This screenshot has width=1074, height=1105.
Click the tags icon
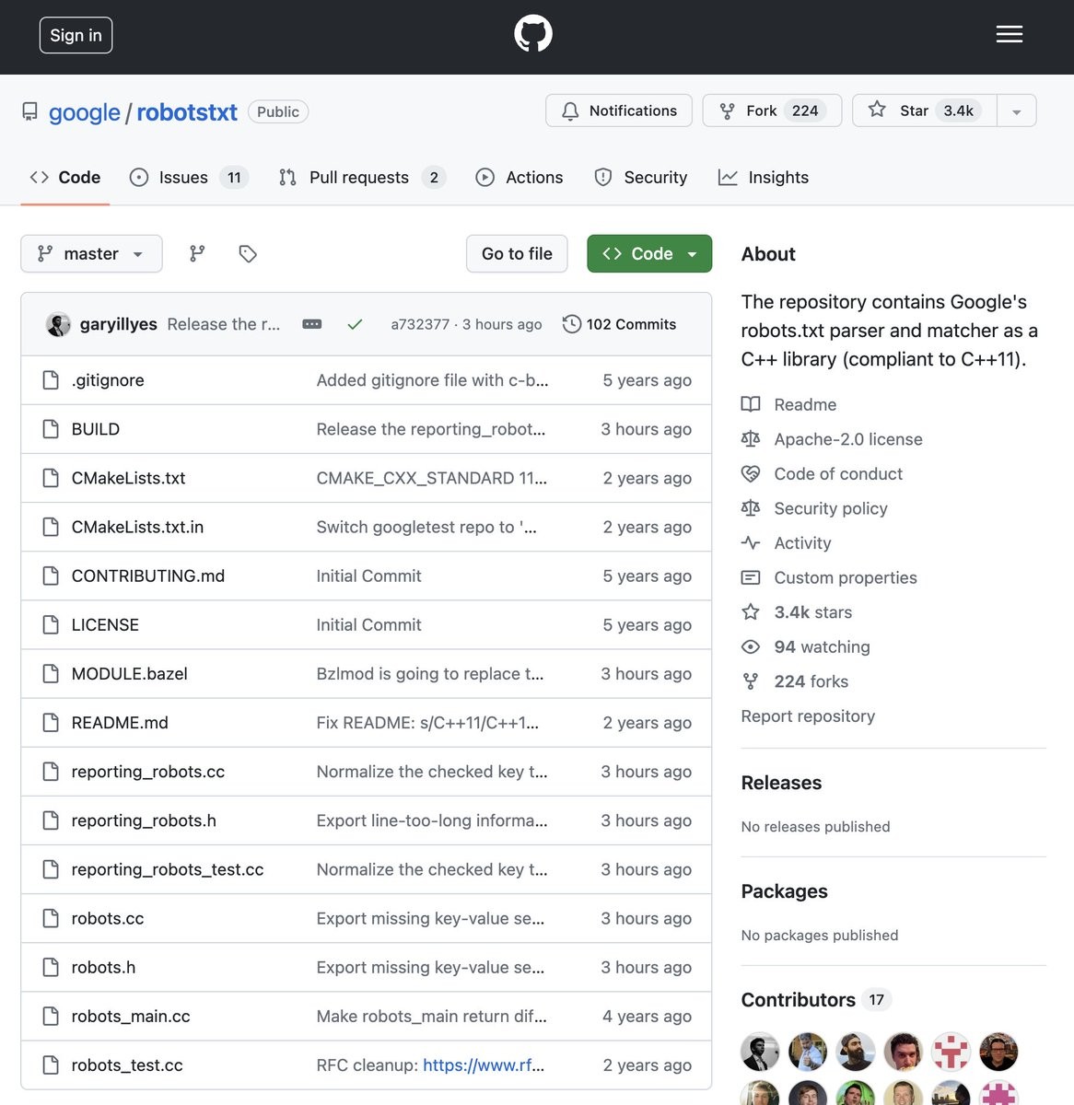click(x=248, y=254)
